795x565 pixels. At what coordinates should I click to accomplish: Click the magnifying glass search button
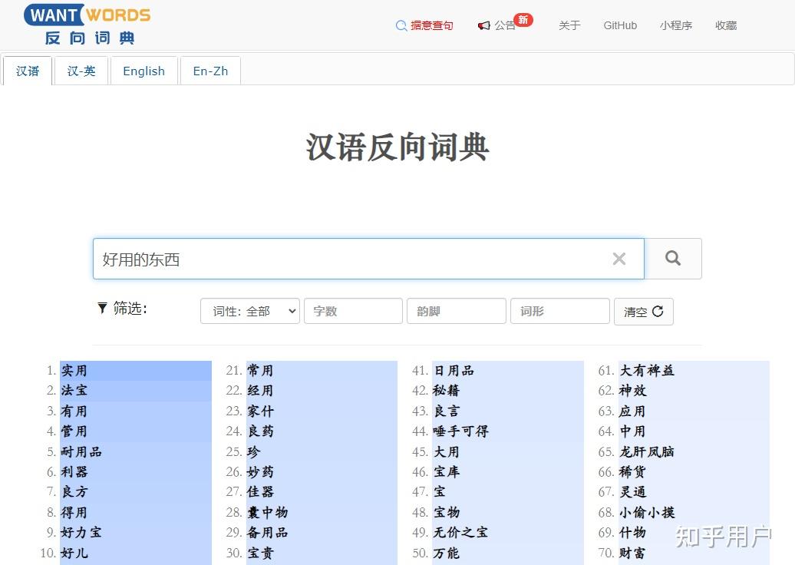click(673, 259)
